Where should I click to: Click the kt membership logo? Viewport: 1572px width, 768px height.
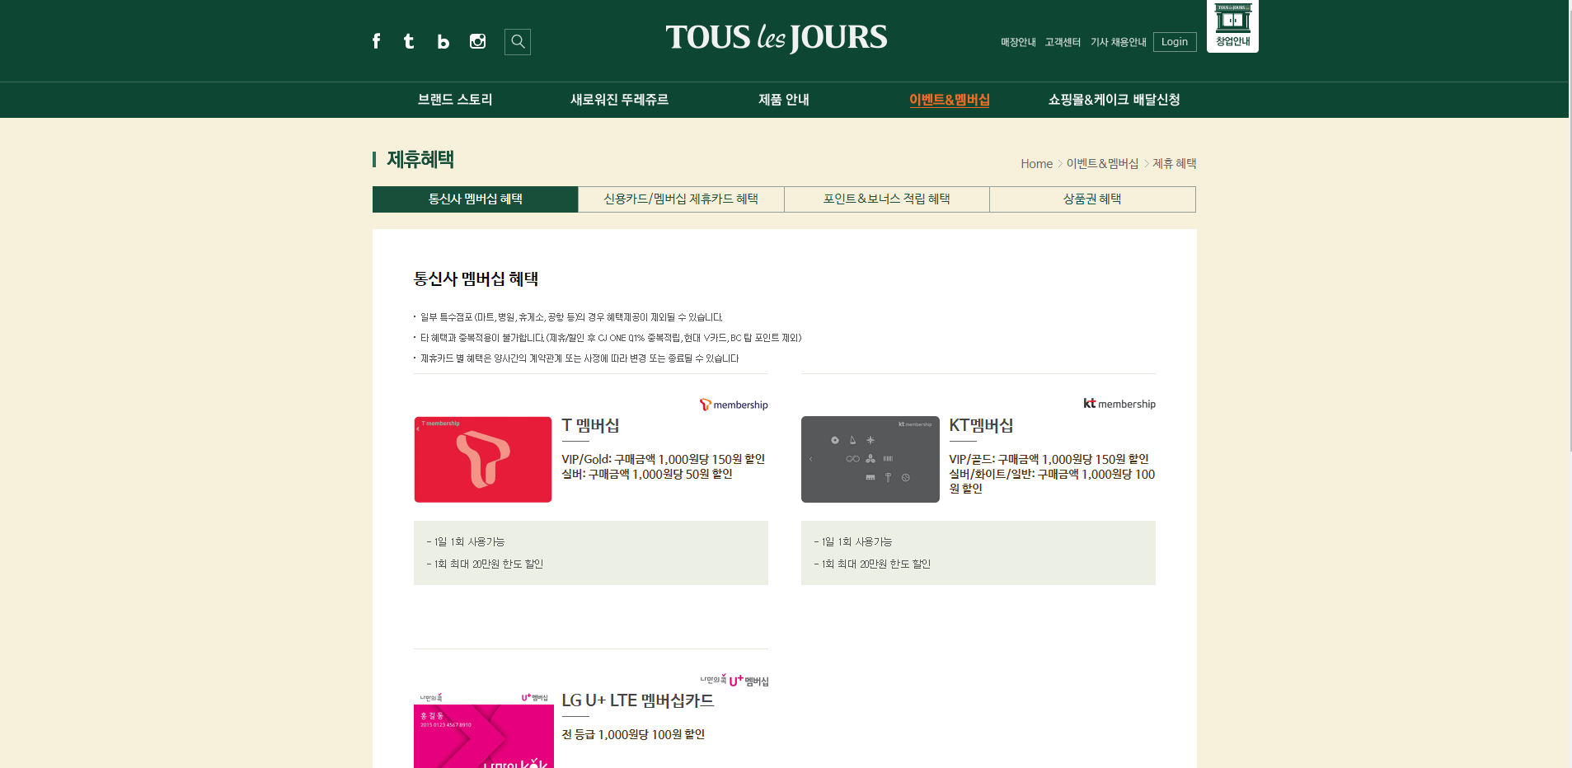click(1119, 404)
